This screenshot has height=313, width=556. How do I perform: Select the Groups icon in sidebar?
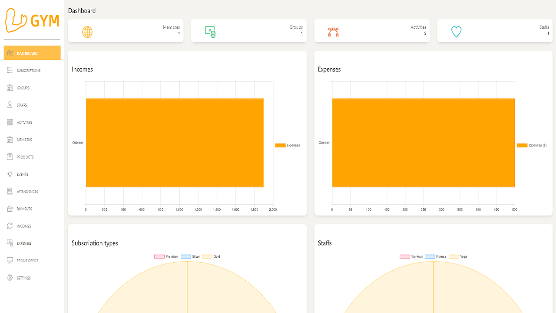10,87
